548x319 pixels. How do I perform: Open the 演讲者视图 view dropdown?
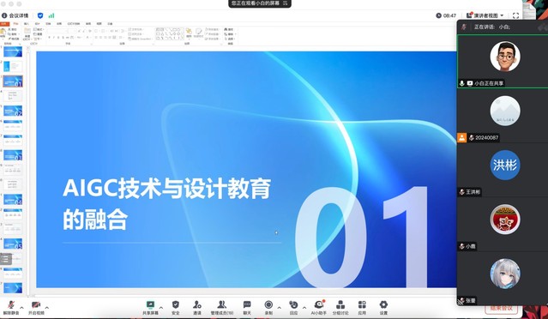coord(485,15)
